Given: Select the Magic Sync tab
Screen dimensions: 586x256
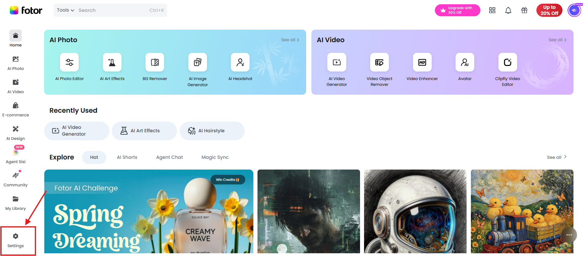Looking at the screenshot, I should pyautogui.click(x=215, y=157).
